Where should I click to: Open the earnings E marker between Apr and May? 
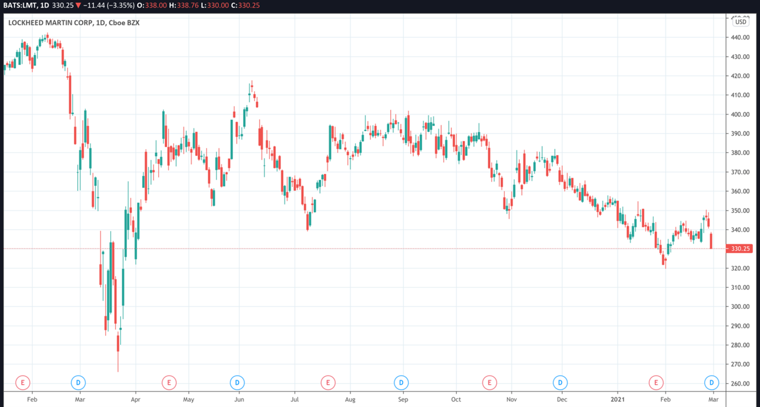click(169, 382)
